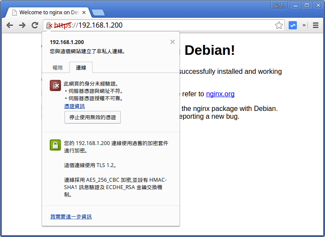325x237 pixels.
Task: Close the site information popup
Action: click(x=172, y=42)
